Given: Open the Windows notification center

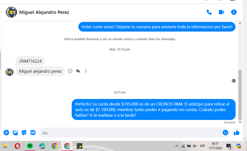Looking at the screenshot, I should point(229,146).
